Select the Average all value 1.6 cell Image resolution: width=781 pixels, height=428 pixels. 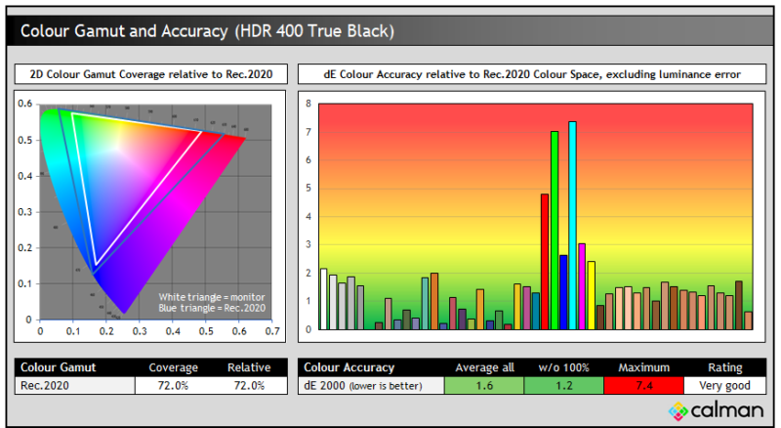click(x=483, y=386)
